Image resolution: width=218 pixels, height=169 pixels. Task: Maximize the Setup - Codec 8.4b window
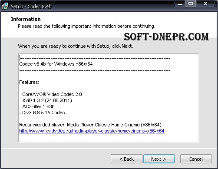[x=191, y=3]
